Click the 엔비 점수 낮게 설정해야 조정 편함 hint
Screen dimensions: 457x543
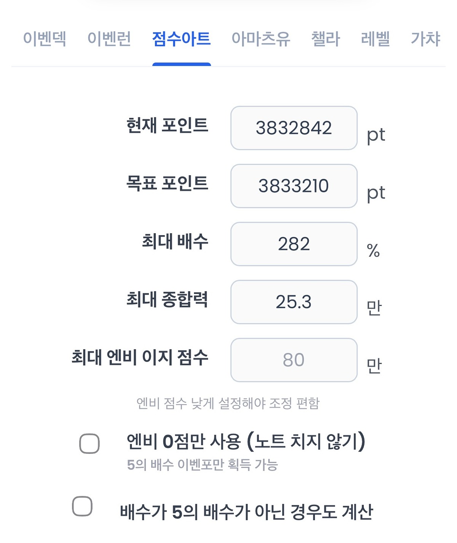(x=228, y=403)
